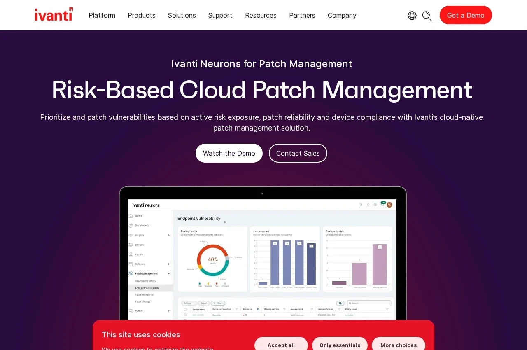Click the Patch Management icon in the sidebar

(131, 273)
